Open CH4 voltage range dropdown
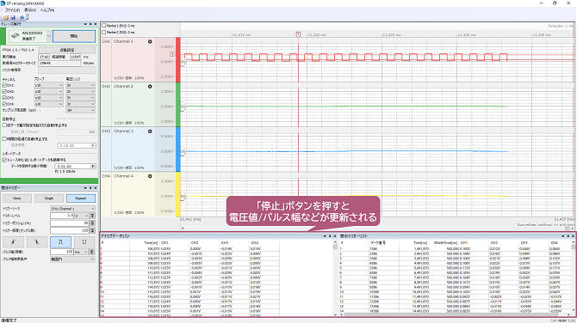 pos(80,104)
